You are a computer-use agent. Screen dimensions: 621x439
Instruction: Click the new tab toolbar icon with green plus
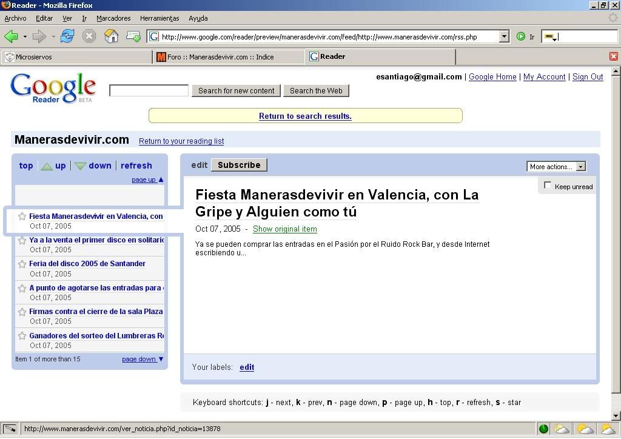click(x=133, y=37)
